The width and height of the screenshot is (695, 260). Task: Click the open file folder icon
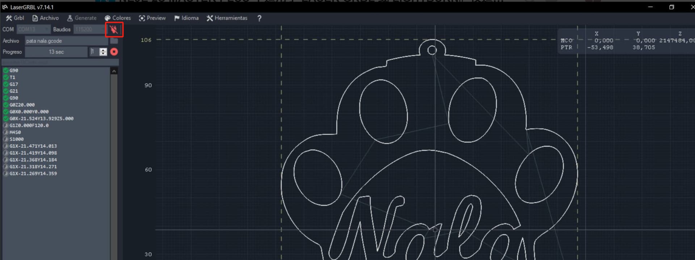tap(114, 41)
